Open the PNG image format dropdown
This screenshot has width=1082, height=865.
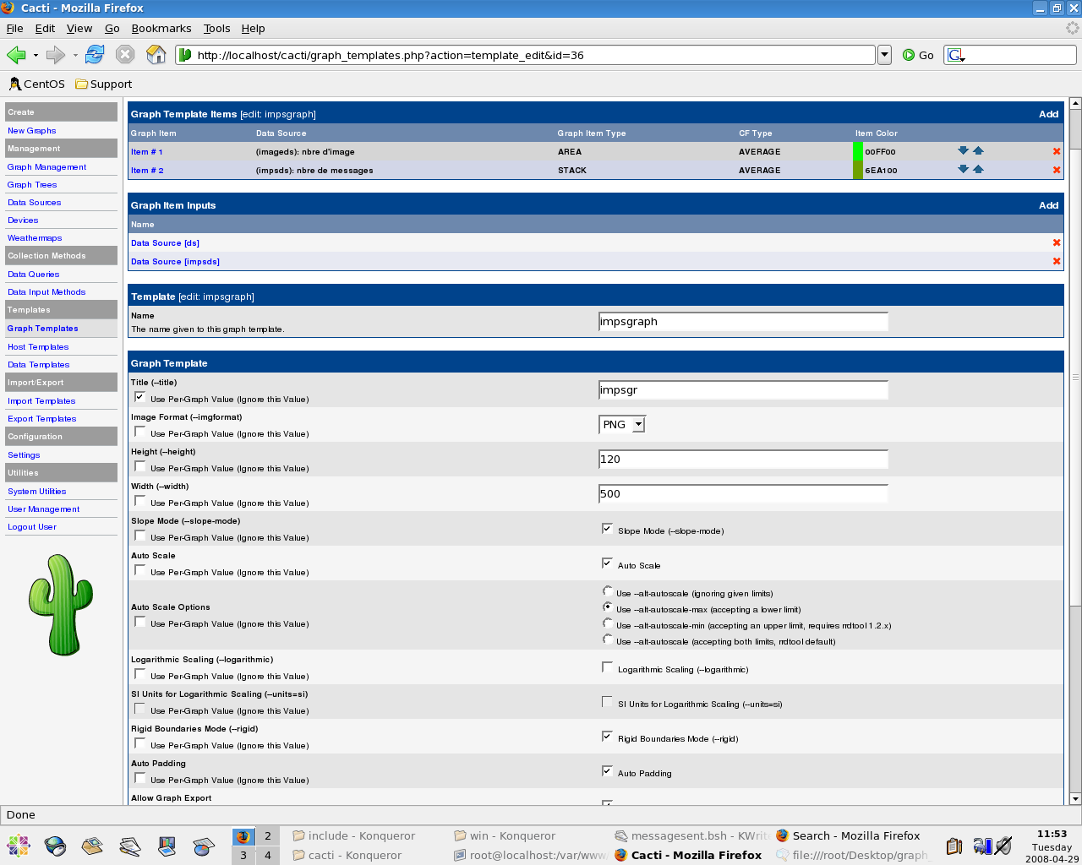tap(622, 424)
